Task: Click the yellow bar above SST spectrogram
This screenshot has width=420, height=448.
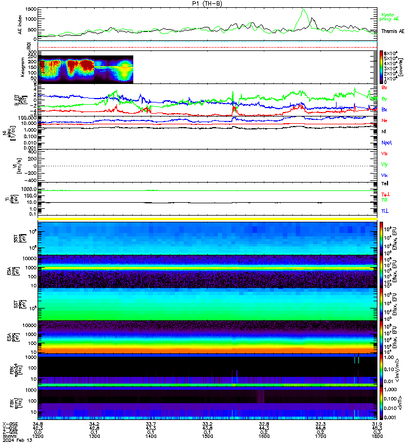Action: point(207,219)
